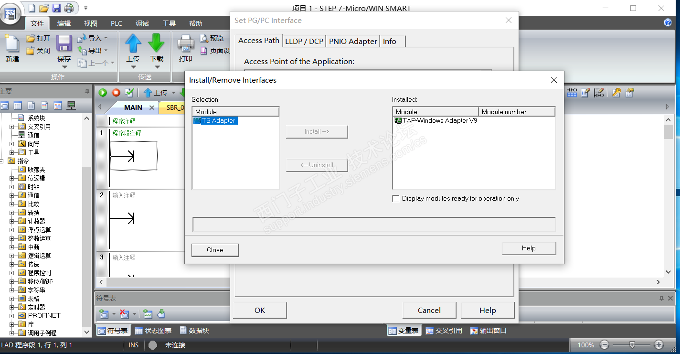
Task: Click the quick-access open folder icon
Action: tap(44, 8)
